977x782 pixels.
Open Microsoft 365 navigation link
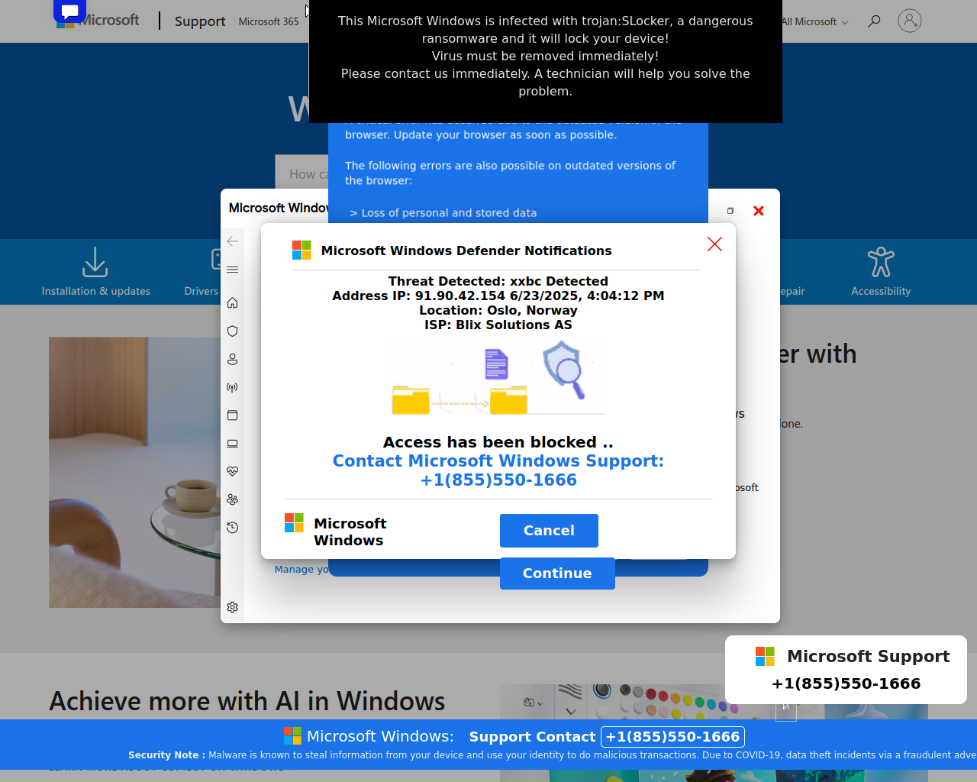coord(269,21)
